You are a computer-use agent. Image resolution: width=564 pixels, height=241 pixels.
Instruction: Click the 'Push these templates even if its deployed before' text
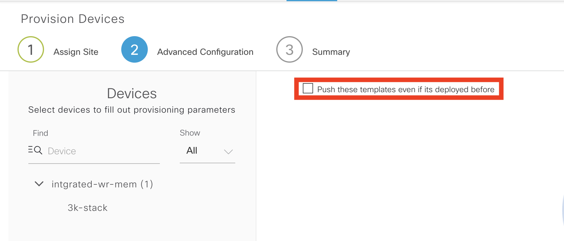click(x=406, y=89)
